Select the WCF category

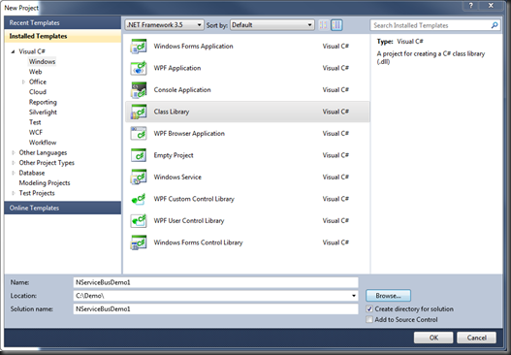click(x=36, y=132)
